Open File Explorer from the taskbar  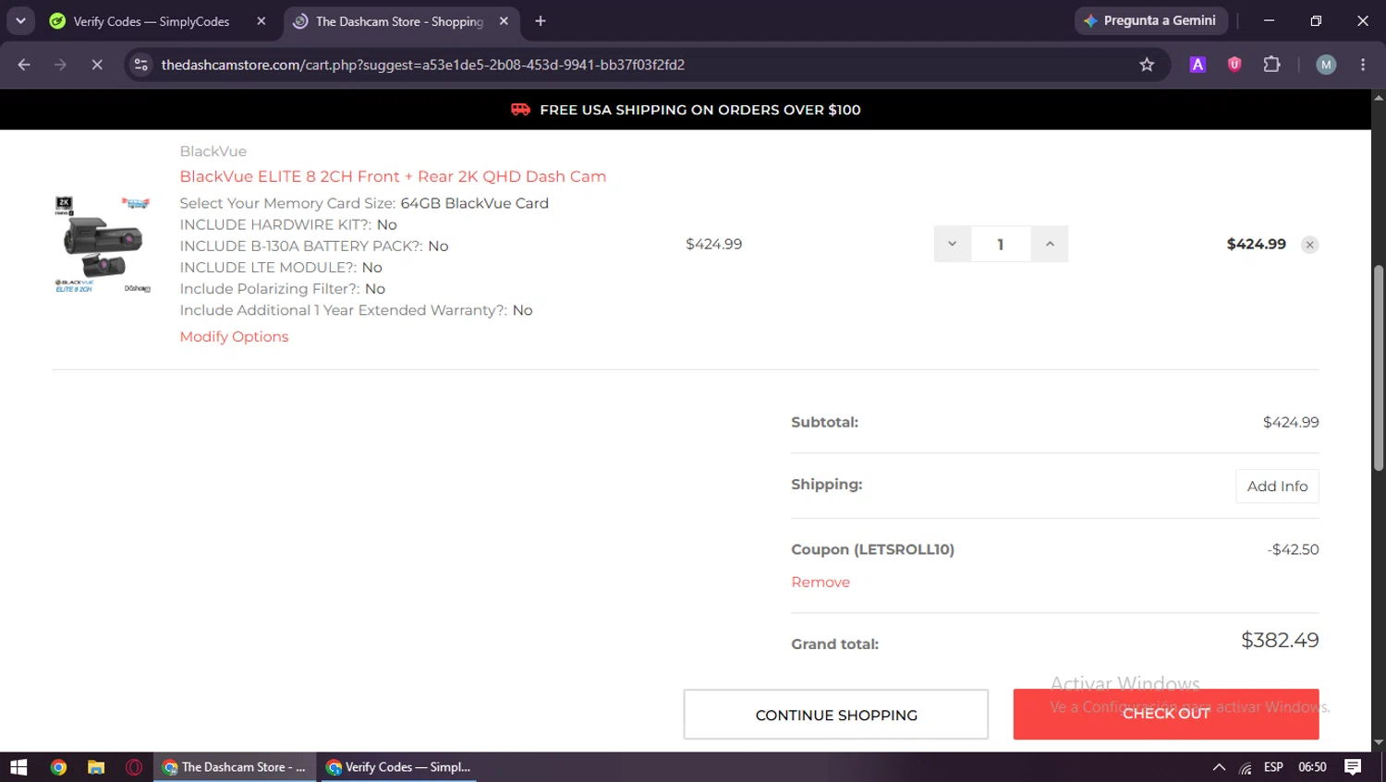pos(96,767)
